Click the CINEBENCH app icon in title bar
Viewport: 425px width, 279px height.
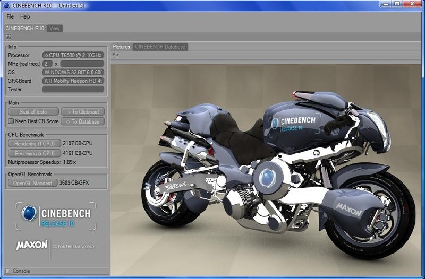click(6, 5)
